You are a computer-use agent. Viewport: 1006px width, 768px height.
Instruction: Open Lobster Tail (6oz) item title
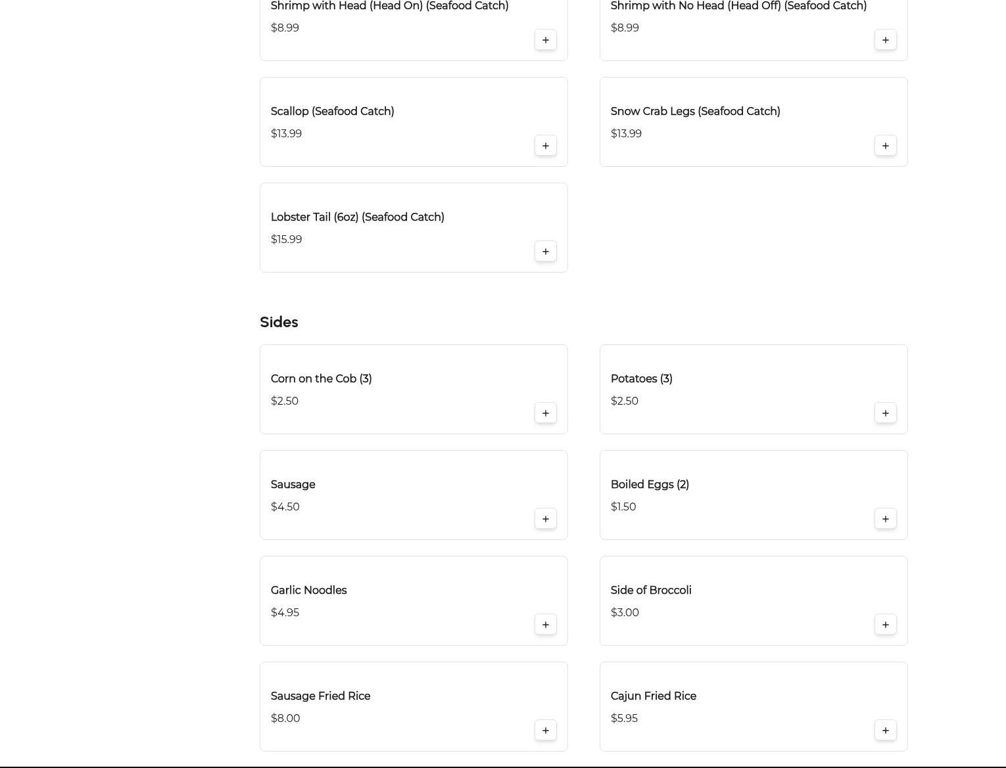(357, 217)
